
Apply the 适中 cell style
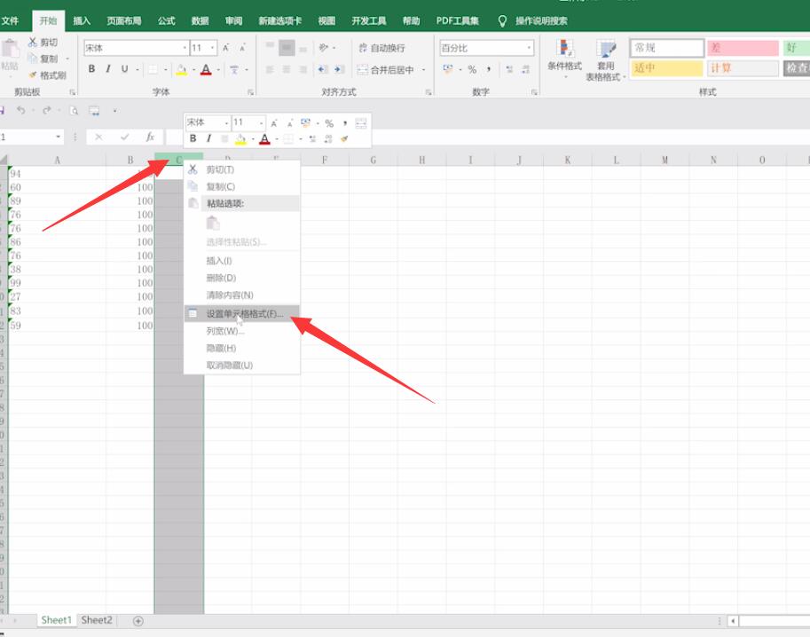click(666, 68)
